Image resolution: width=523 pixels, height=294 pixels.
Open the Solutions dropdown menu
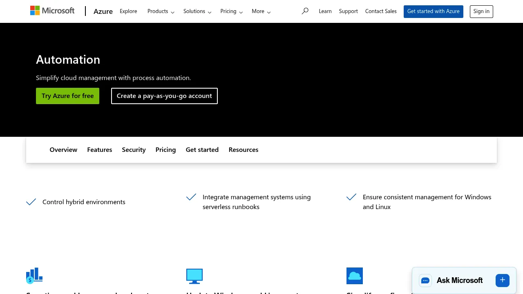coord(197,11)
